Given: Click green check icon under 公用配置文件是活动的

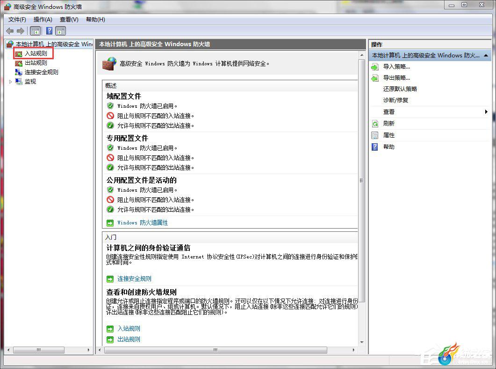Looking at the screenshot, I should [x=110, y=209].
